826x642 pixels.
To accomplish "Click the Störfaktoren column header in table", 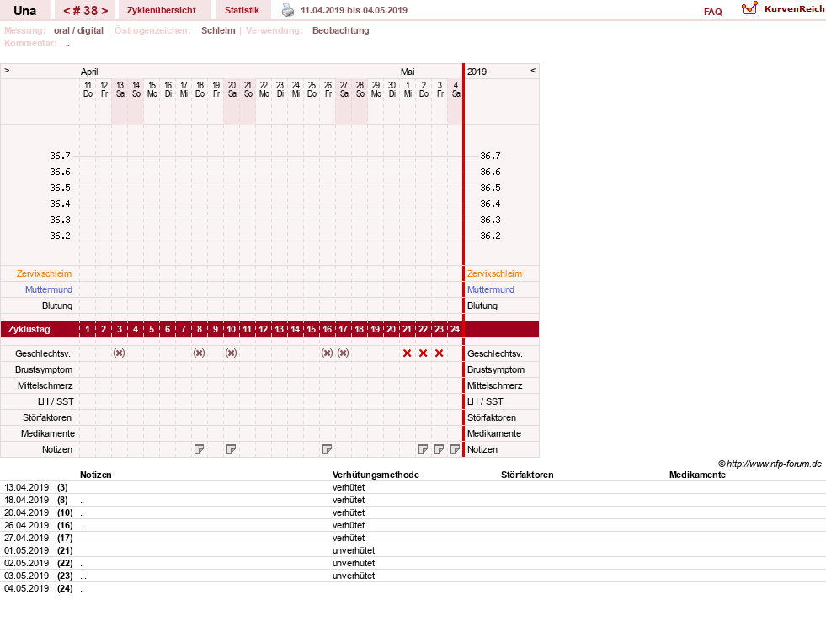I will (x=527, y=475).
